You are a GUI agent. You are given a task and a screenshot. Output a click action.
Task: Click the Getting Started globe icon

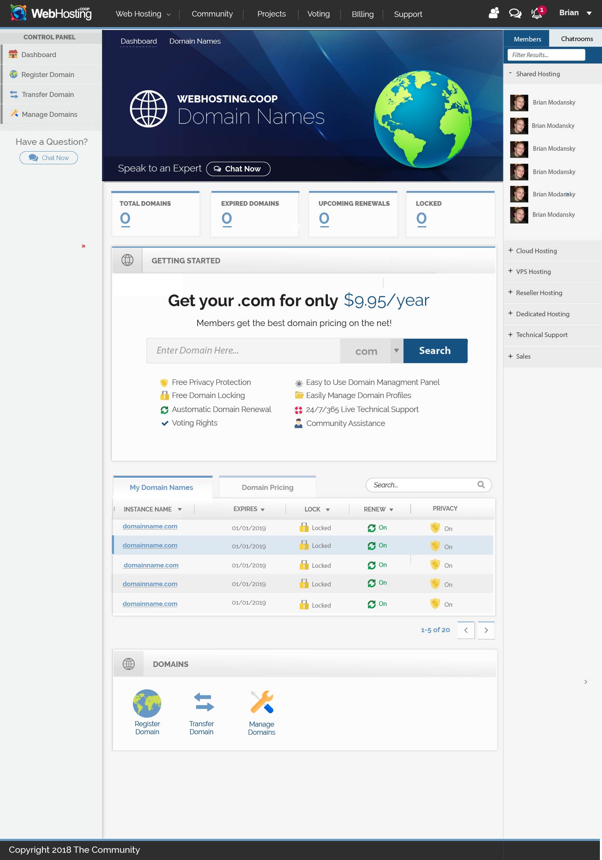127,260
